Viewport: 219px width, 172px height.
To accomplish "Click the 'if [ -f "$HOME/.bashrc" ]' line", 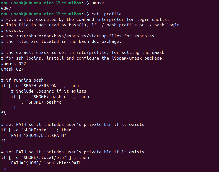I will pos(50,97).
